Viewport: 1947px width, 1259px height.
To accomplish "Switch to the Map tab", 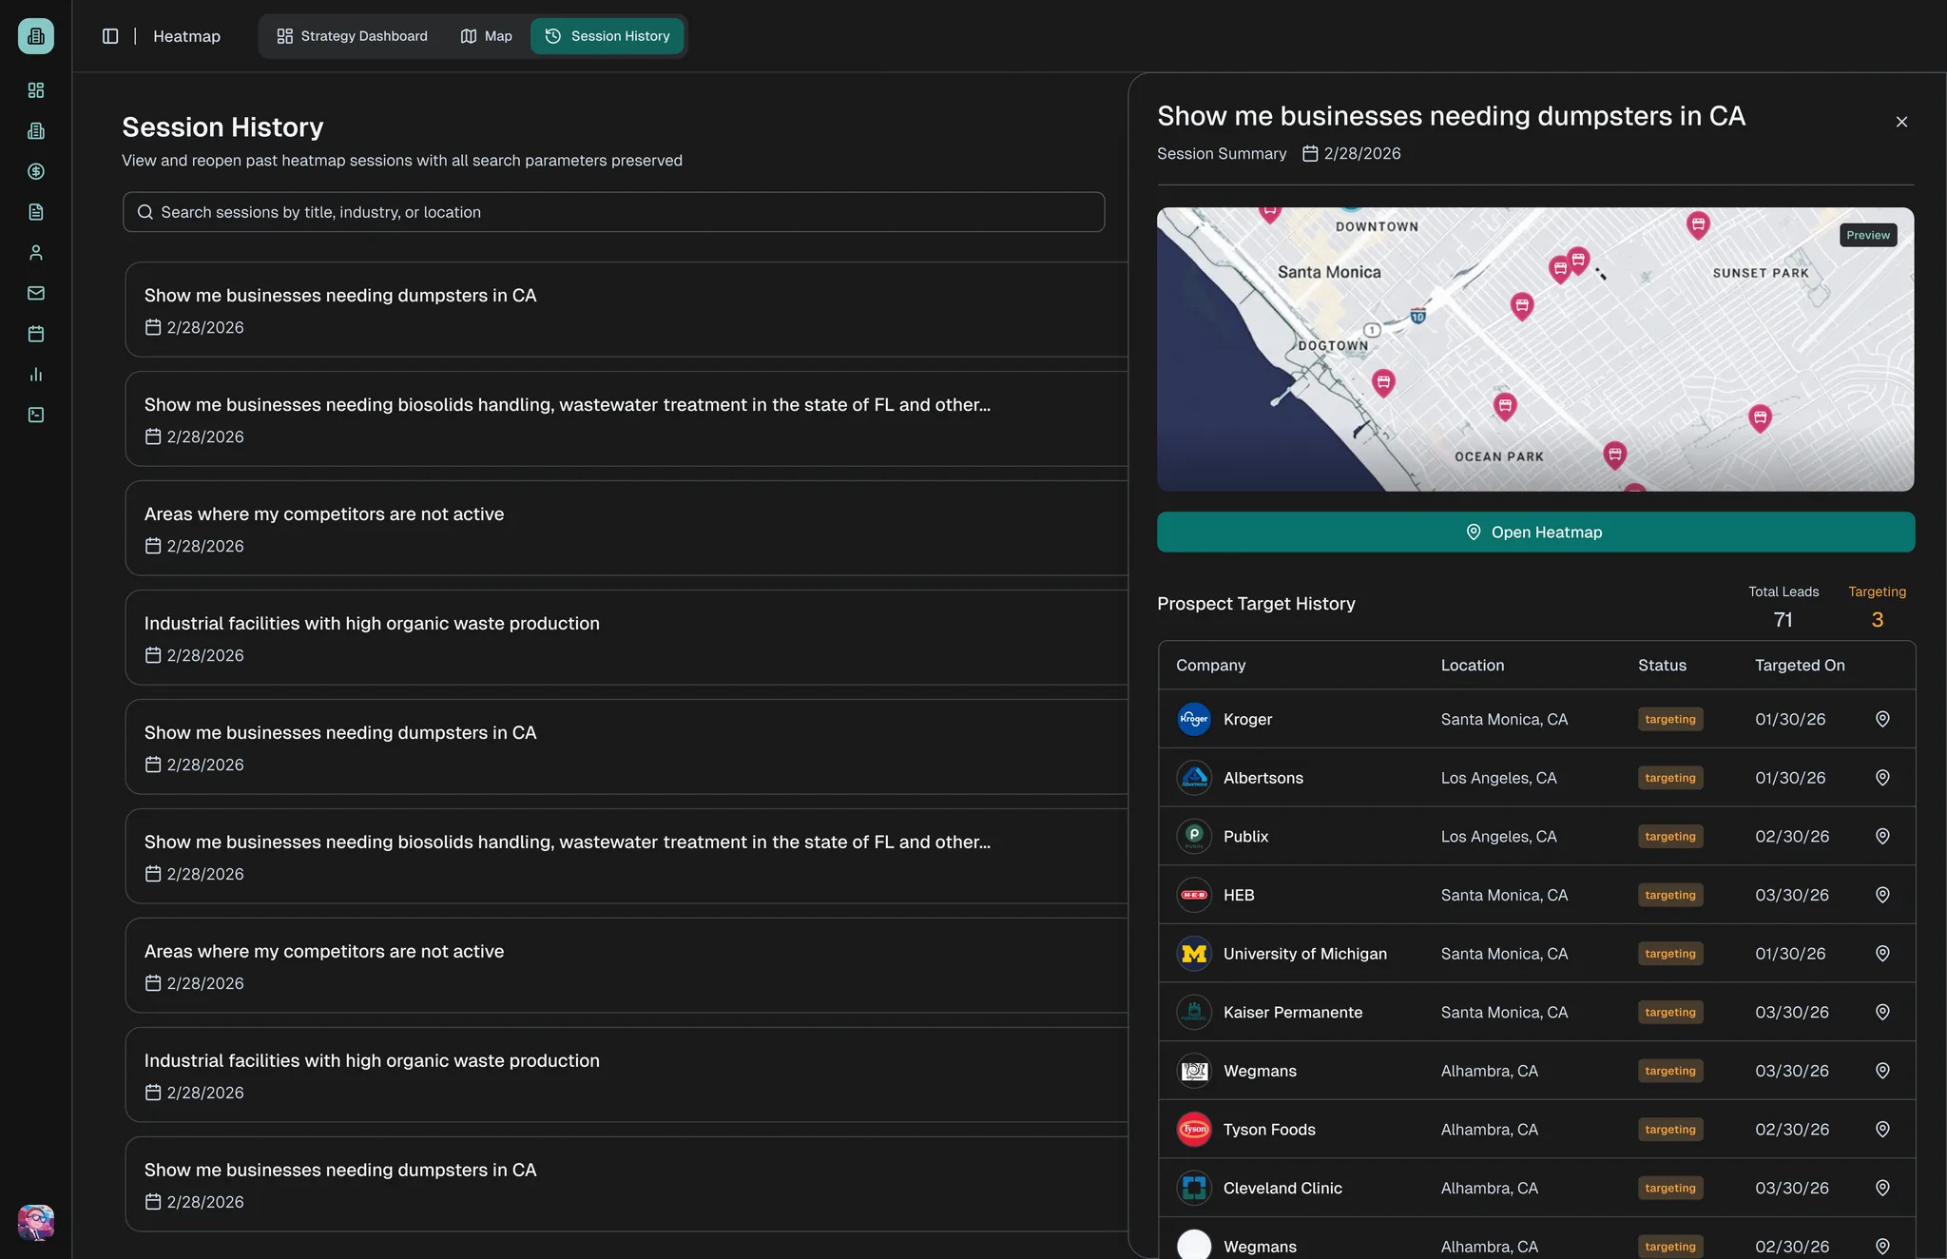I will click(x=487, y=36).
